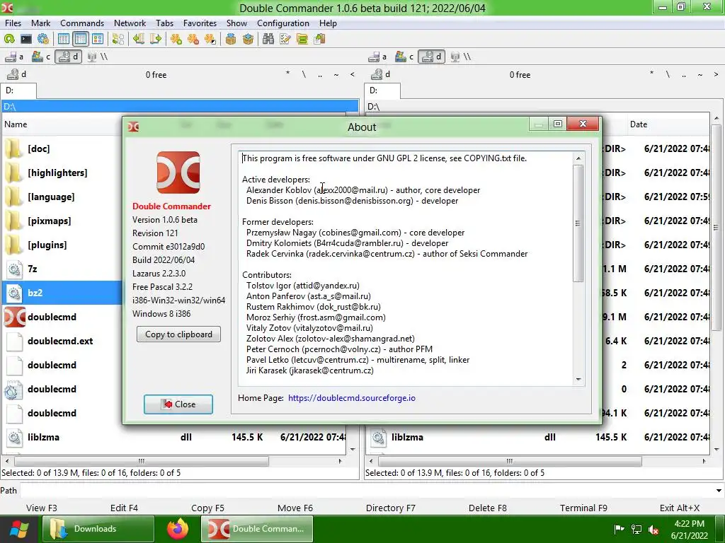Select drive c in right drive bar
The image size is (725, 543).
(x=404, y=57)
